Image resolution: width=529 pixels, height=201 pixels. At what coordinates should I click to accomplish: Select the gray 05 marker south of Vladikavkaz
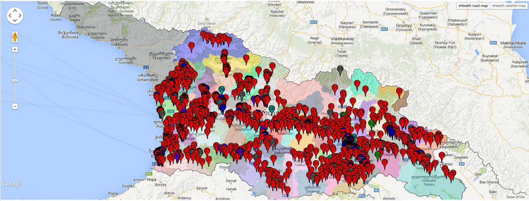pos(340,70)
